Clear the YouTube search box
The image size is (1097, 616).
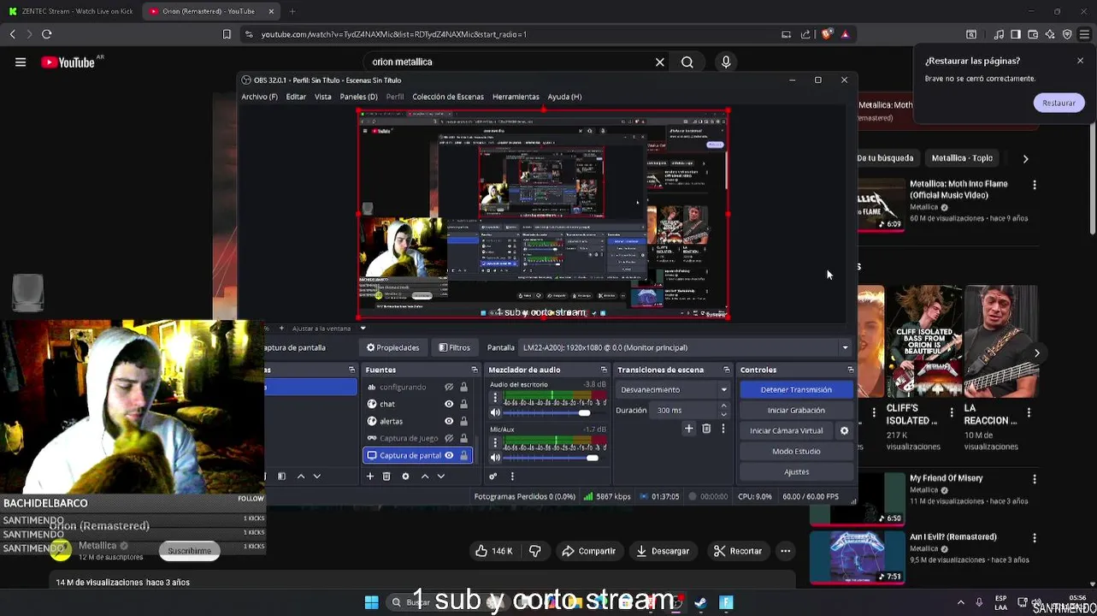coord(659,62)
